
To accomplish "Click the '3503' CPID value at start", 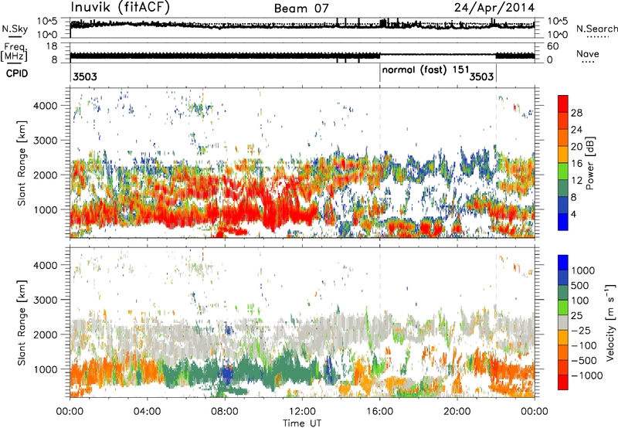I will [85, 76].
